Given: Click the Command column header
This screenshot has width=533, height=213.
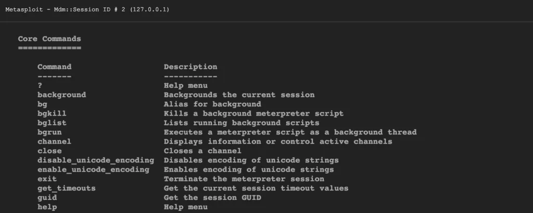Looking at the screenshot, I should tap(54, 67).
